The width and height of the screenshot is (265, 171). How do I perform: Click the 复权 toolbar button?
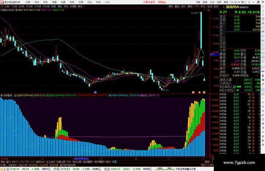[x=171, y=6]
